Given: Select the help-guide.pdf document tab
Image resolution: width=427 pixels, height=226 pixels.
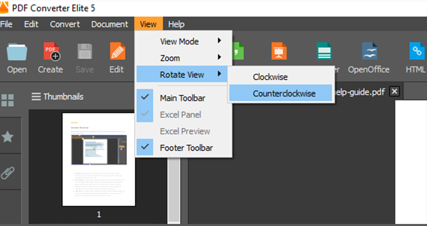Looking at the screenshot, I should [x=360, y=92].
